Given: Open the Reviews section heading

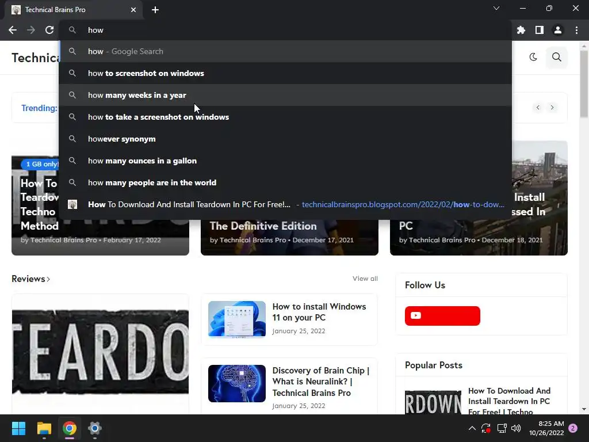Looking at the screenshot, I should [31, 279].
